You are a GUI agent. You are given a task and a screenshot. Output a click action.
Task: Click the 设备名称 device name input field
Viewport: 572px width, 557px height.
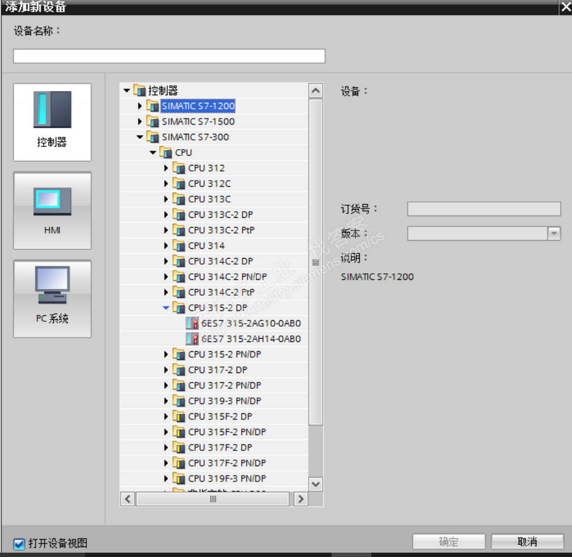(x=169, y=56)
